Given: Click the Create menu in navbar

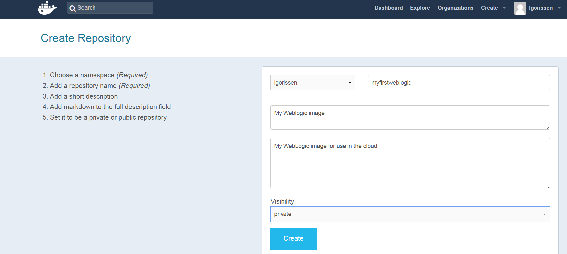Looking at the screenshot, I should click(x=489, y=8).
